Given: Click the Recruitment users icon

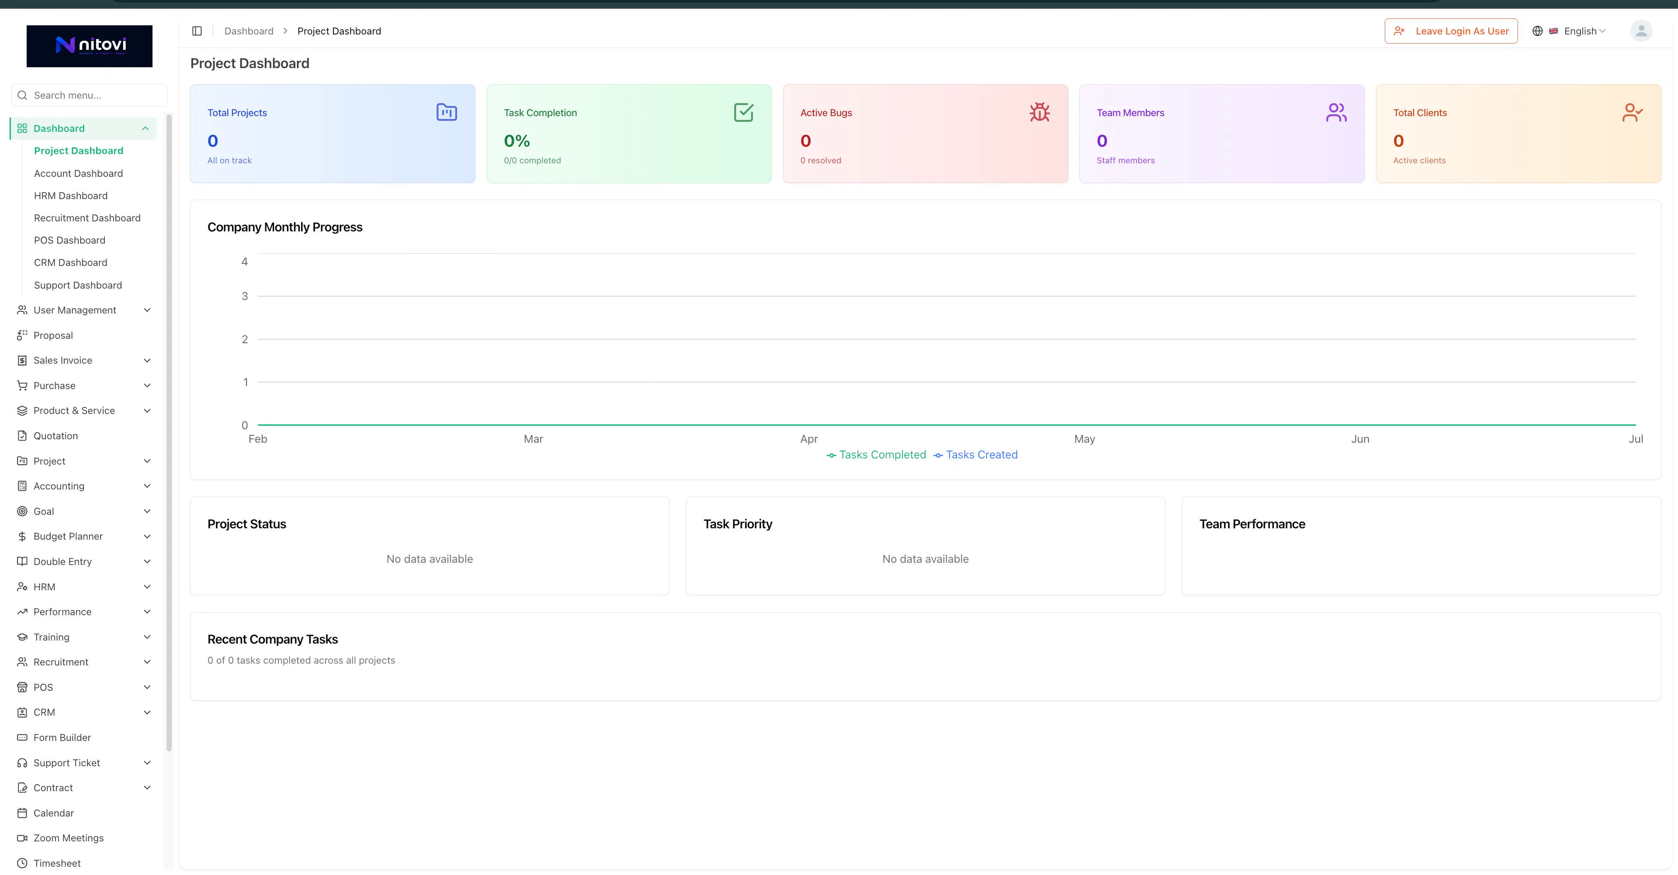Looking at the screenshot, I should coord(22,662).
